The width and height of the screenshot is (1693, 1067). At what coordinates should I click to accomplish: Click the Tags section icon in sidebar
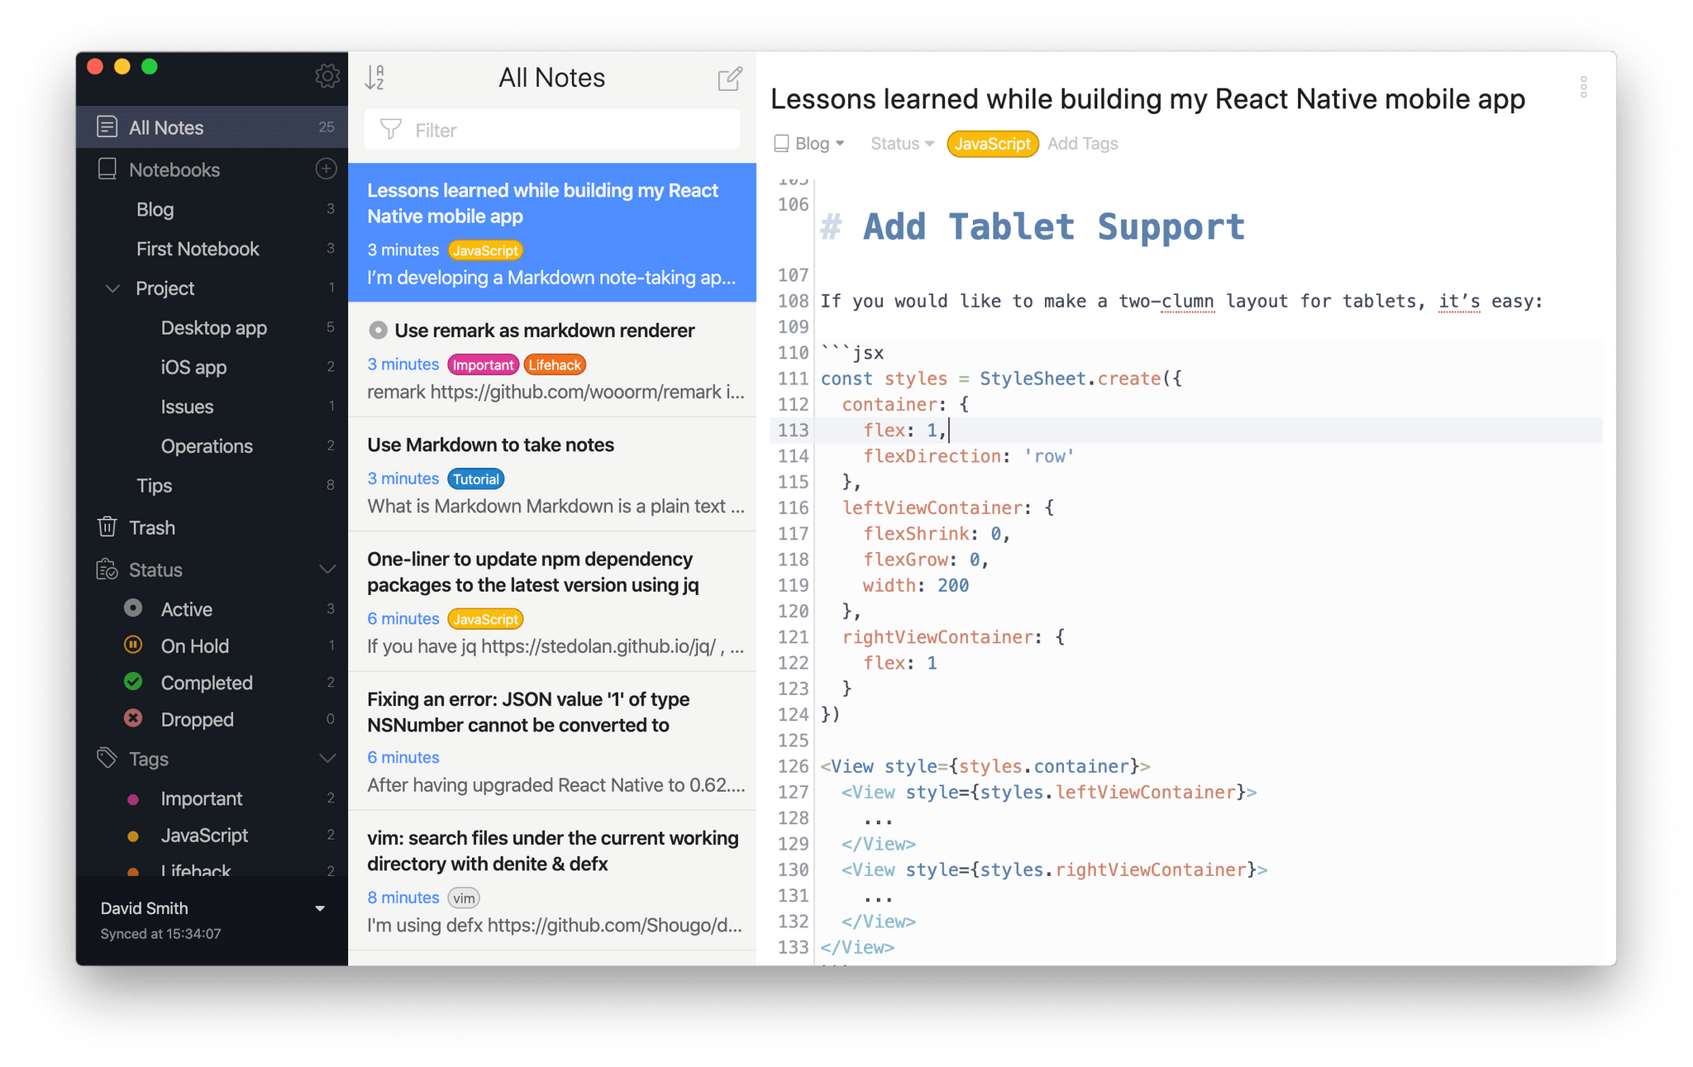point(107,758)
